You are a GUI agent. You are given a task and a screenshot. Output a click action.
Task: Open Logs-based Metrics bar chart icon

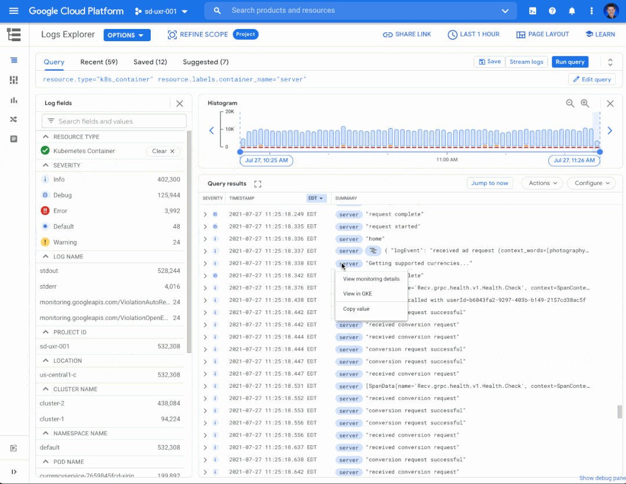[14, 100]
